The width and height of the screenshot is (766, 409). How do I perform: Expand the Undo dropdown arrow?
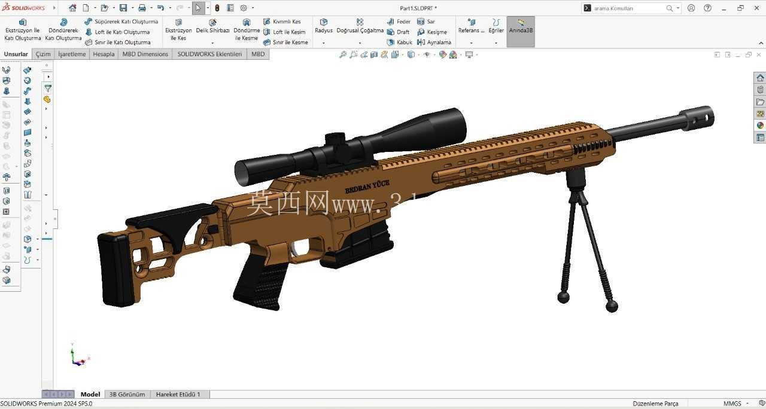[x=169, y=8]
